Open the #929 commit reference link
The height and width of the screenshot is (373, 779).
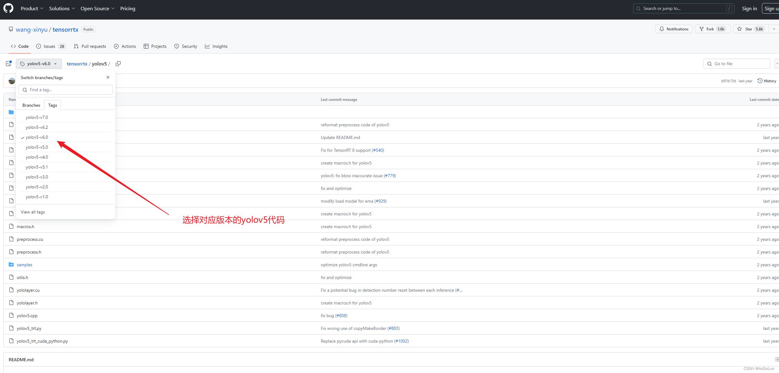[380, 201]
